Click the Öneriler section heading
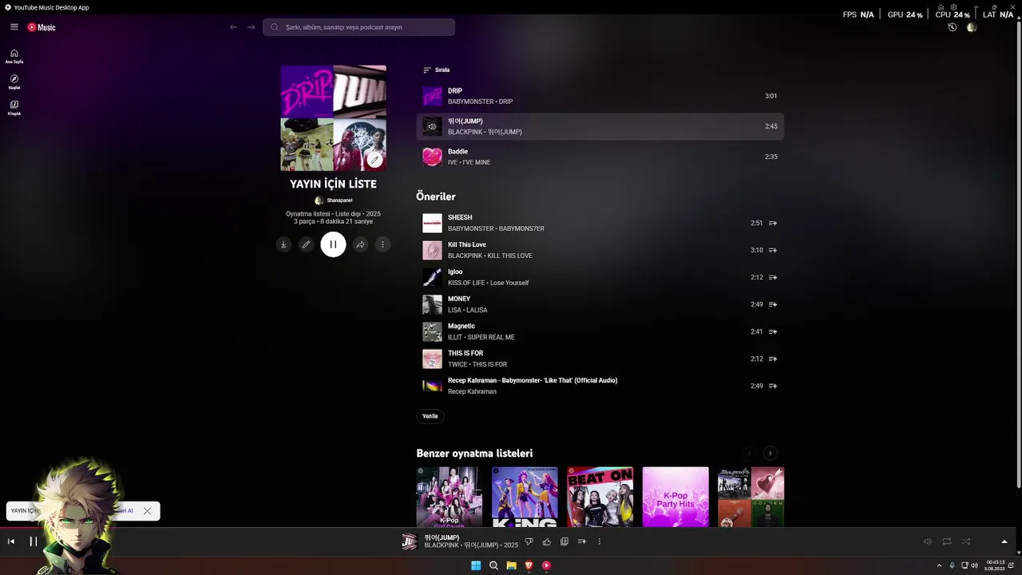Viewport: 1022px width, 575px height. pos(436,196)
